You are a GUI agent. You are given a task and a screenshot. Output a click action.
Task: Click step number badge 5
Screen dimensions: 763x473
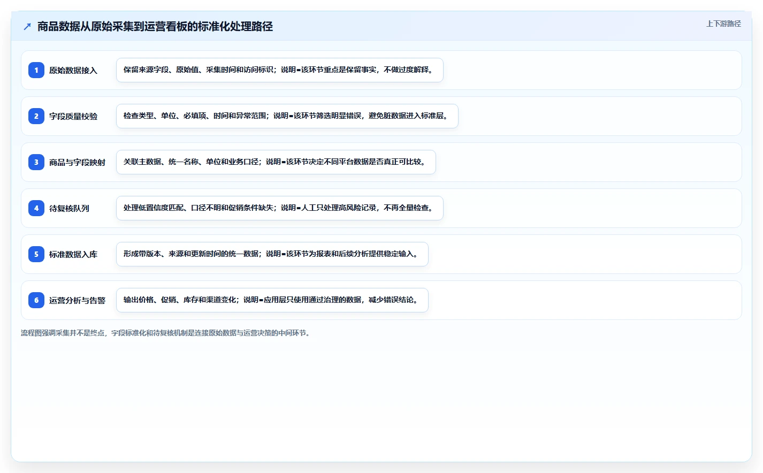[36, 254]
